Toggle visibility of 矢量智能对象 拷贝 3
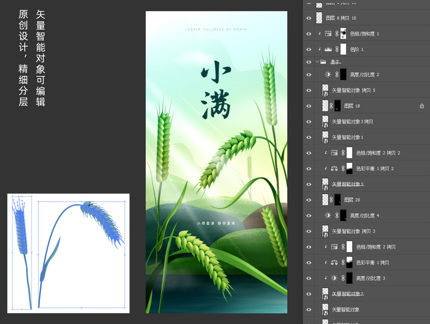Image resolution: width=430 pixels, height=324 pixels. pos(309,231)
